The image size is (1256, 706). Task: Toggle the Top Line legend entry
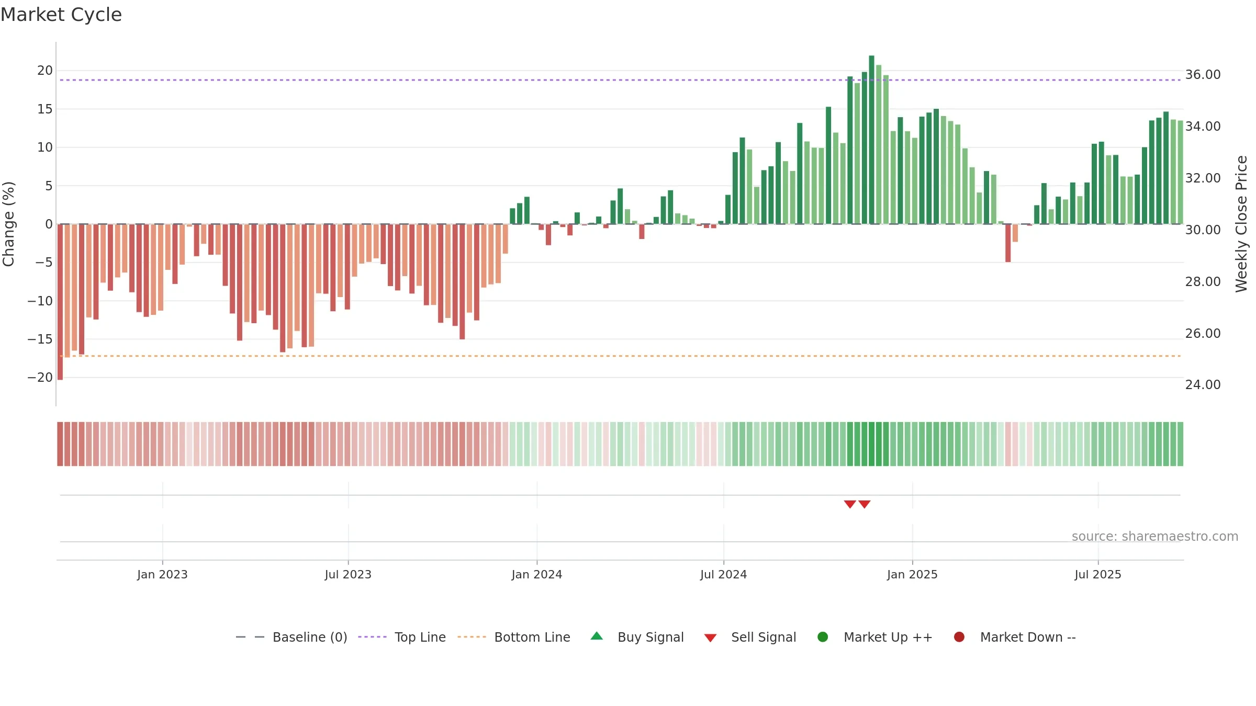coord(402,637)
